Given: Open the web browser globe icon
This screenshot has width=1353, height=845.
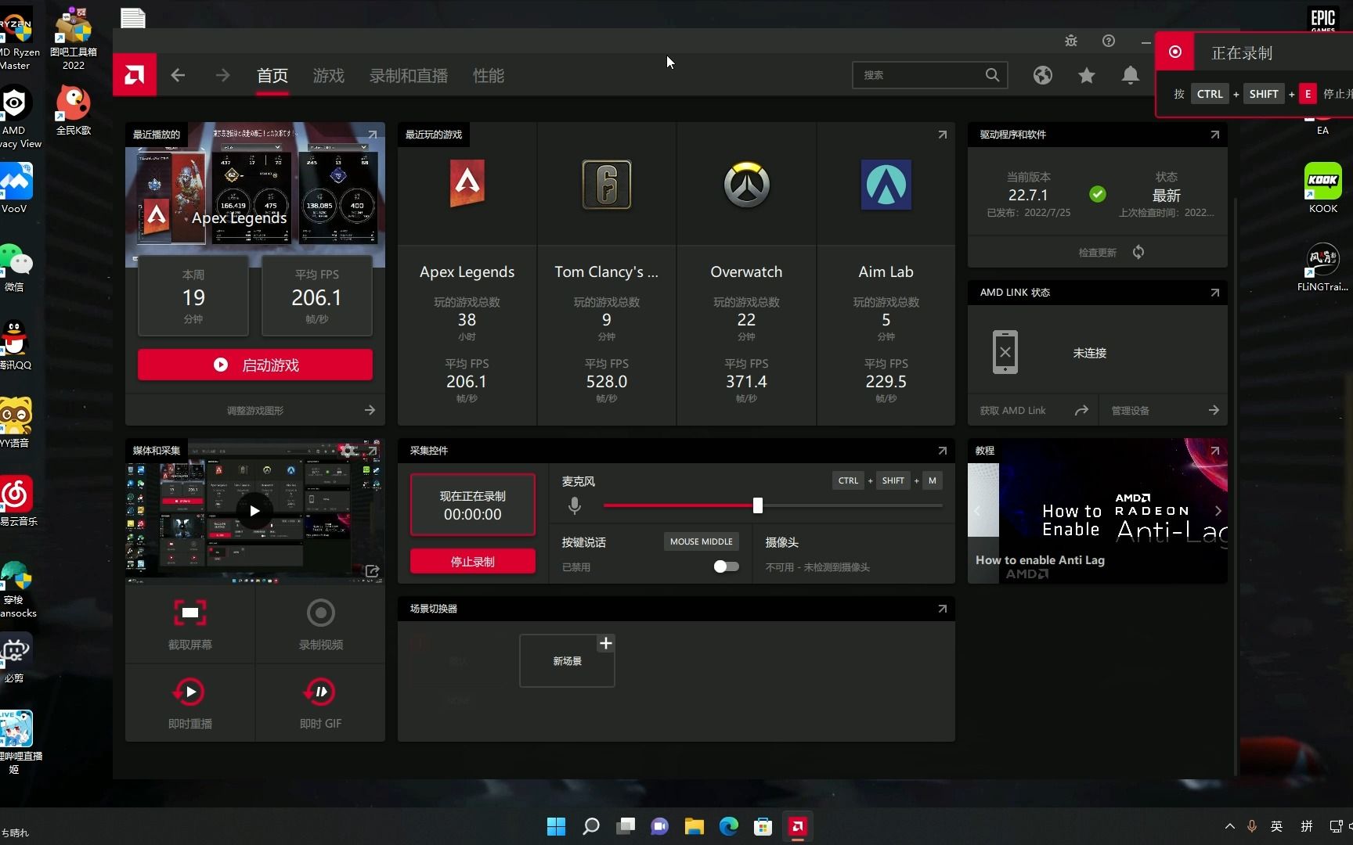Looking at the screenshot, I should [1042, 75].
